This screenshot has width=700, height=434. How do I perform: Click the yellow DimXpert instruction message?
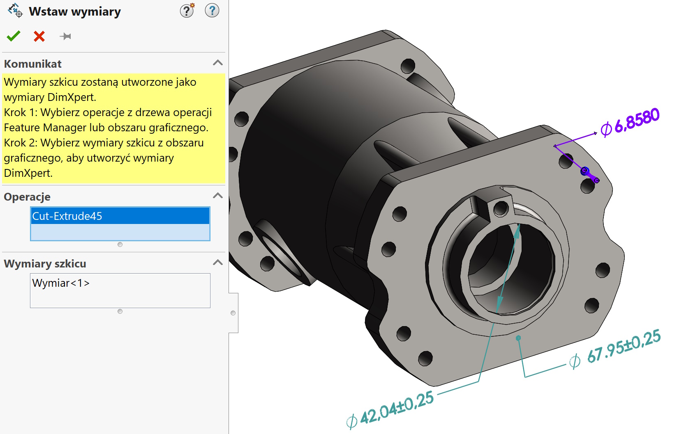coord(114,128)
